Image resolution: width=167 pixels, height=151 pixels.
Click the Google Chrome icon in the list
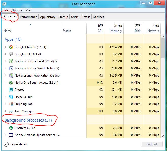[x=11, y=47]
